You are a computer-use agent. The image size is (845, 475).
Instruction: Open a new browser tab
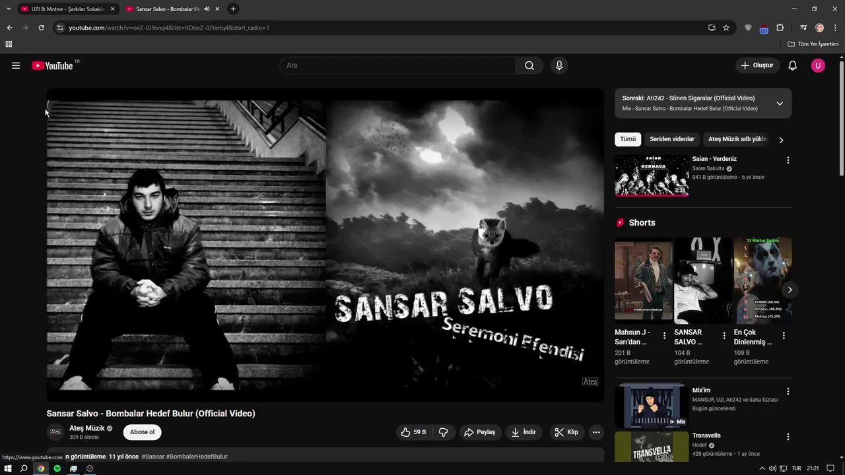pos(233,9)
